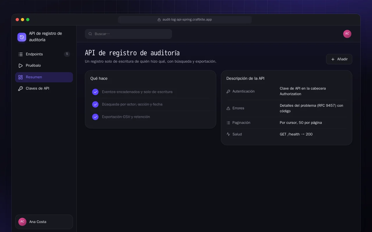
Task: Click the subtitle 'Un registro solo de escritura…'
Action: [151, 61]
